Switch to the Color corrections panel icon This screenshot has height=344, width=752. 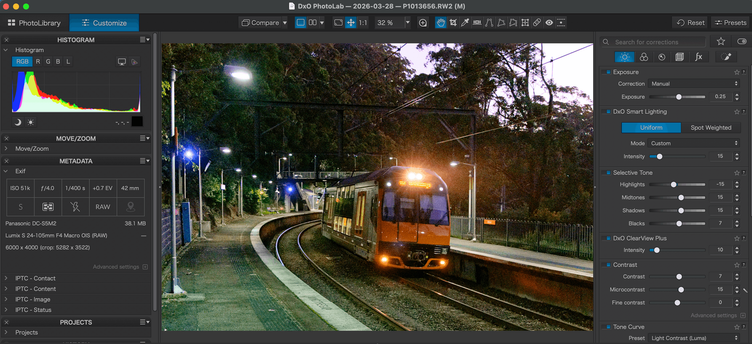pos(644,57)
